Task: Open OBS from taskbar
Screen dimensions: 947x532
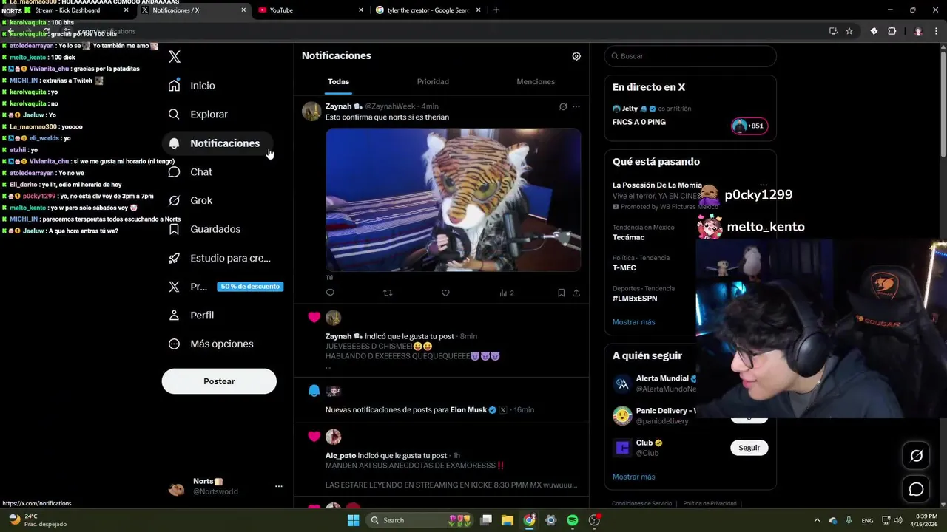Action: 594,520
